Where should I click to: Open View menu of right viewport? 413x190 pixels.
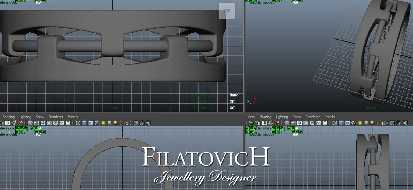(251, 117)
